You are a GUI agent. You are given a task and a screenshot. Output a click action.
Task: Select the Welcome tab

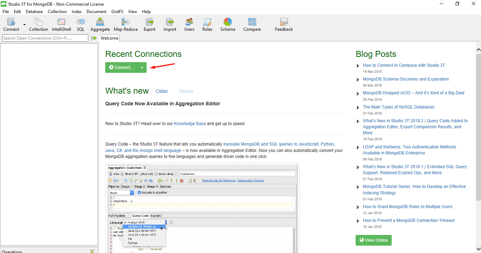click(x=109, y=38)
